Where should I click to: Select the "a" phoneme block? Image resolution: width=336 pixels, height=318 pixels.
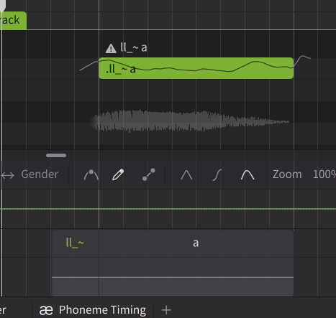click(196, 243)
